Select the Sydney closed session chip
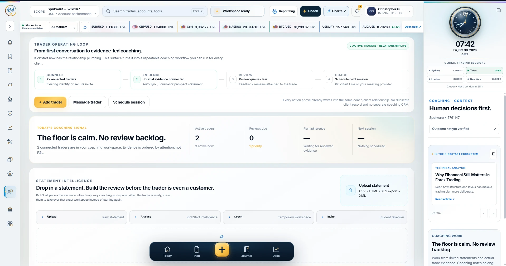Image resolution: width=506 pixels, height=266 pixels. pyautogui.click(x=446, y=71)
